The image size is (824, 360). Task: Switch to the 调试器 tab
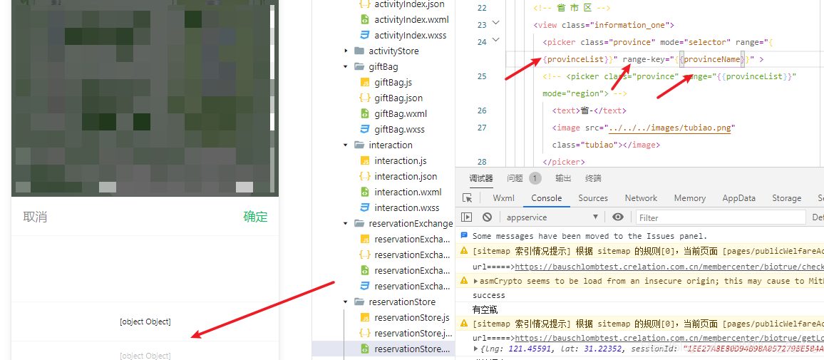click(x=481, y=178)
